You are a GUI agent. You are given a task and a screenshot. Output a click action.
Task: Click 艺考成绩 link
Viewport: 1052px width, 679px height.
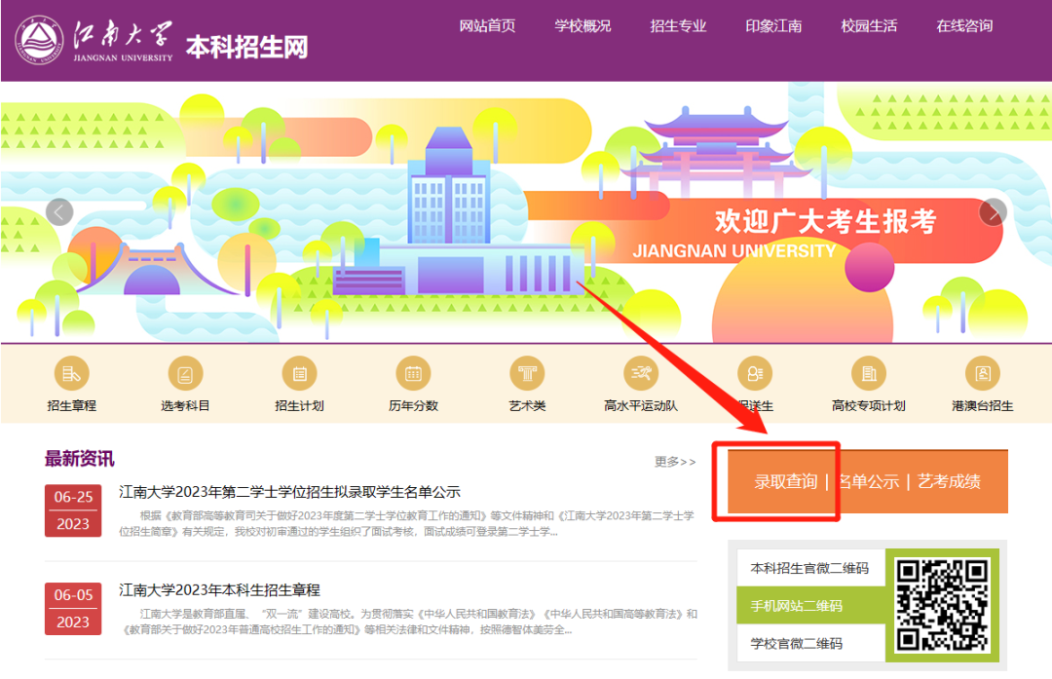(x=950, y=481)
